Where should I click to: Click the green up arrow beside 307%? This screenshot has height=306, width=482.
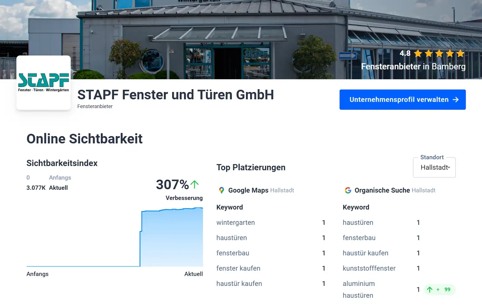pyautogui.click(x=195, y=184)
